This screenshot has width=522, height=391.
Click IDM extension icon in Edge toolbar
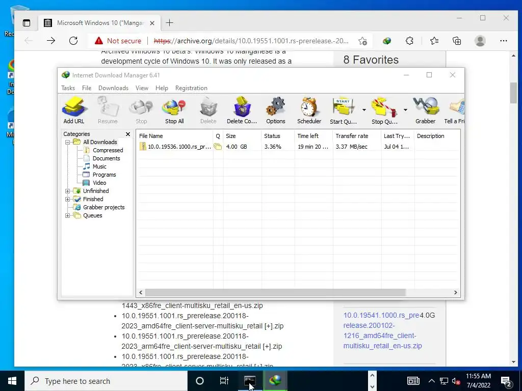click(387, 41)
